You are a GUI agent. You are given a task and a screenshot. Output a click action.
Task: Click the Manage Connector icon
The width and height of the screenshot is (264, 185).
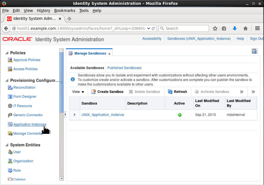(10, 133)
